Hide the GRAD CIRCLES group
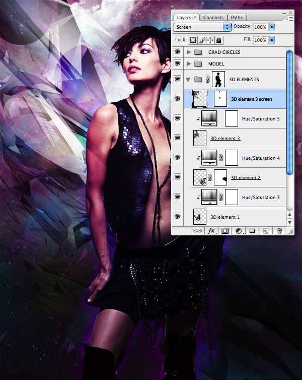This screenshot has height=380, width=302. coord(177,52)
